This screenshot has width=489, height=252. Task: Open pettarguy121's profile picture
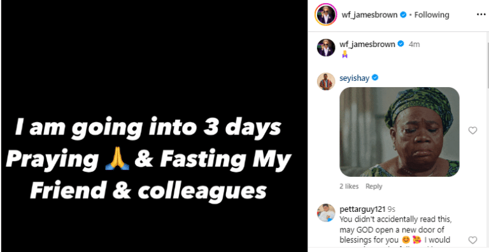pos(326,213)
